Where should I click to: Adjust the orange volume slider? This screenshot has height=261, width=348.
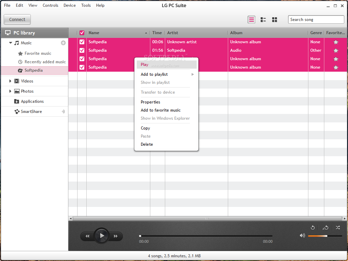pyautogui.click(x=325, y=236)
